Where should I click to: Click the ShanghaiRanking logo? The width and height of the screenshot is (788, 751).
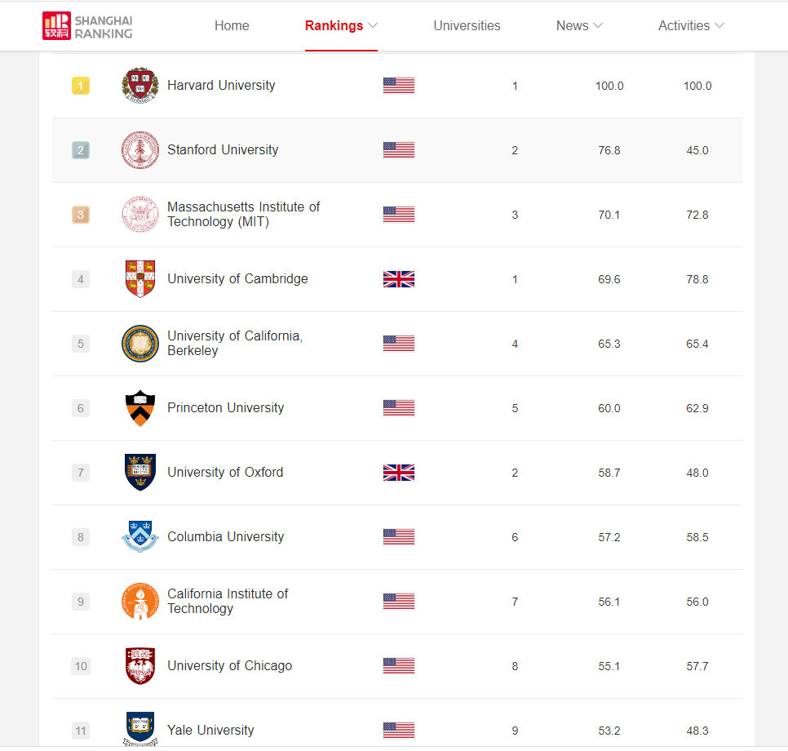[x=87, y=26]
